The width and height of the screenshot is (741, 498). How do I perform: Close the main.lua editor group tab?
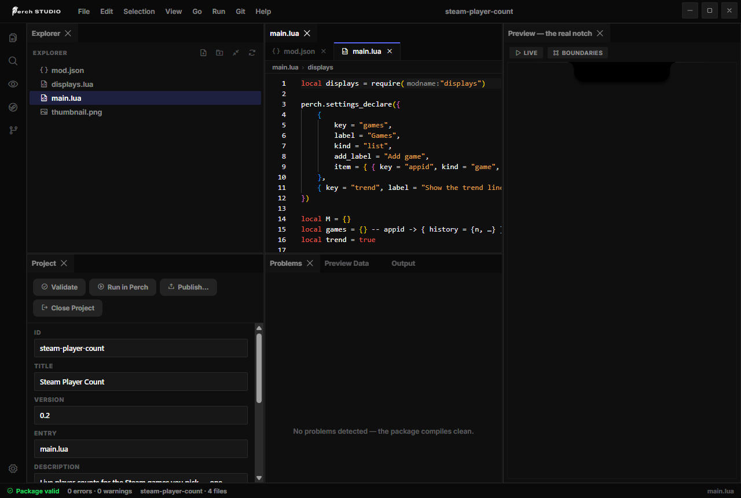pos(307,34)
